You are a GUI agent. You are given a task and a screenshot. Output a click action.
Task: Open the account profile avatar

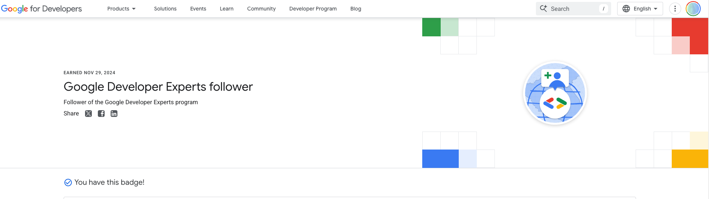[693, 9]
